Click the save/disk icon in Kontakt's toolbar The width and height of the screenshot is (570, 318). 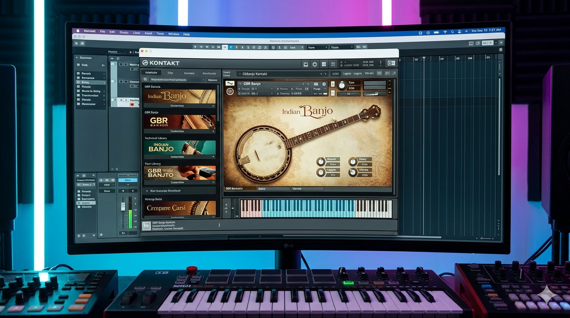(307, 64)
